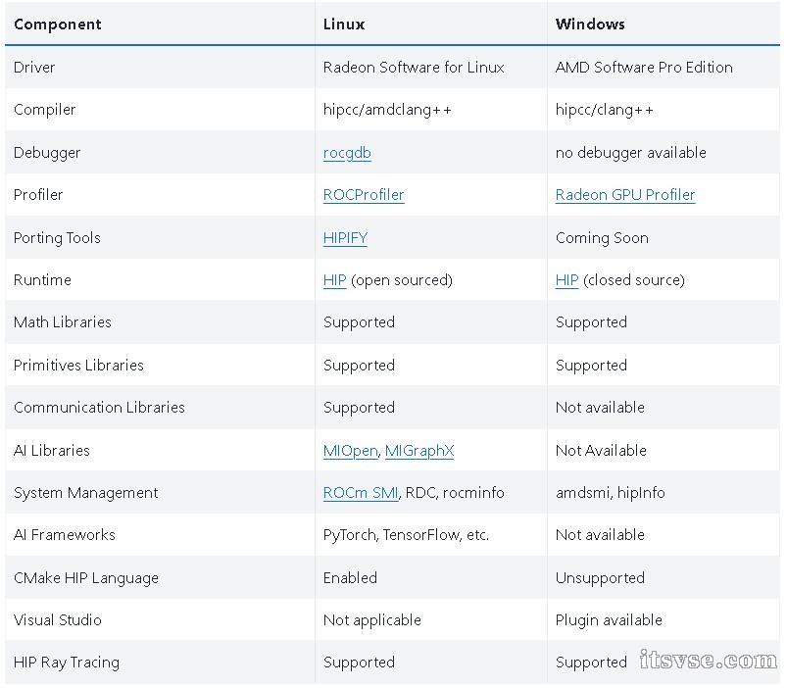Image resolution: width=787 pixels, height=688 pixels.
Task: Open the HIP link in the Windows column
Action: tap(567, 280)
